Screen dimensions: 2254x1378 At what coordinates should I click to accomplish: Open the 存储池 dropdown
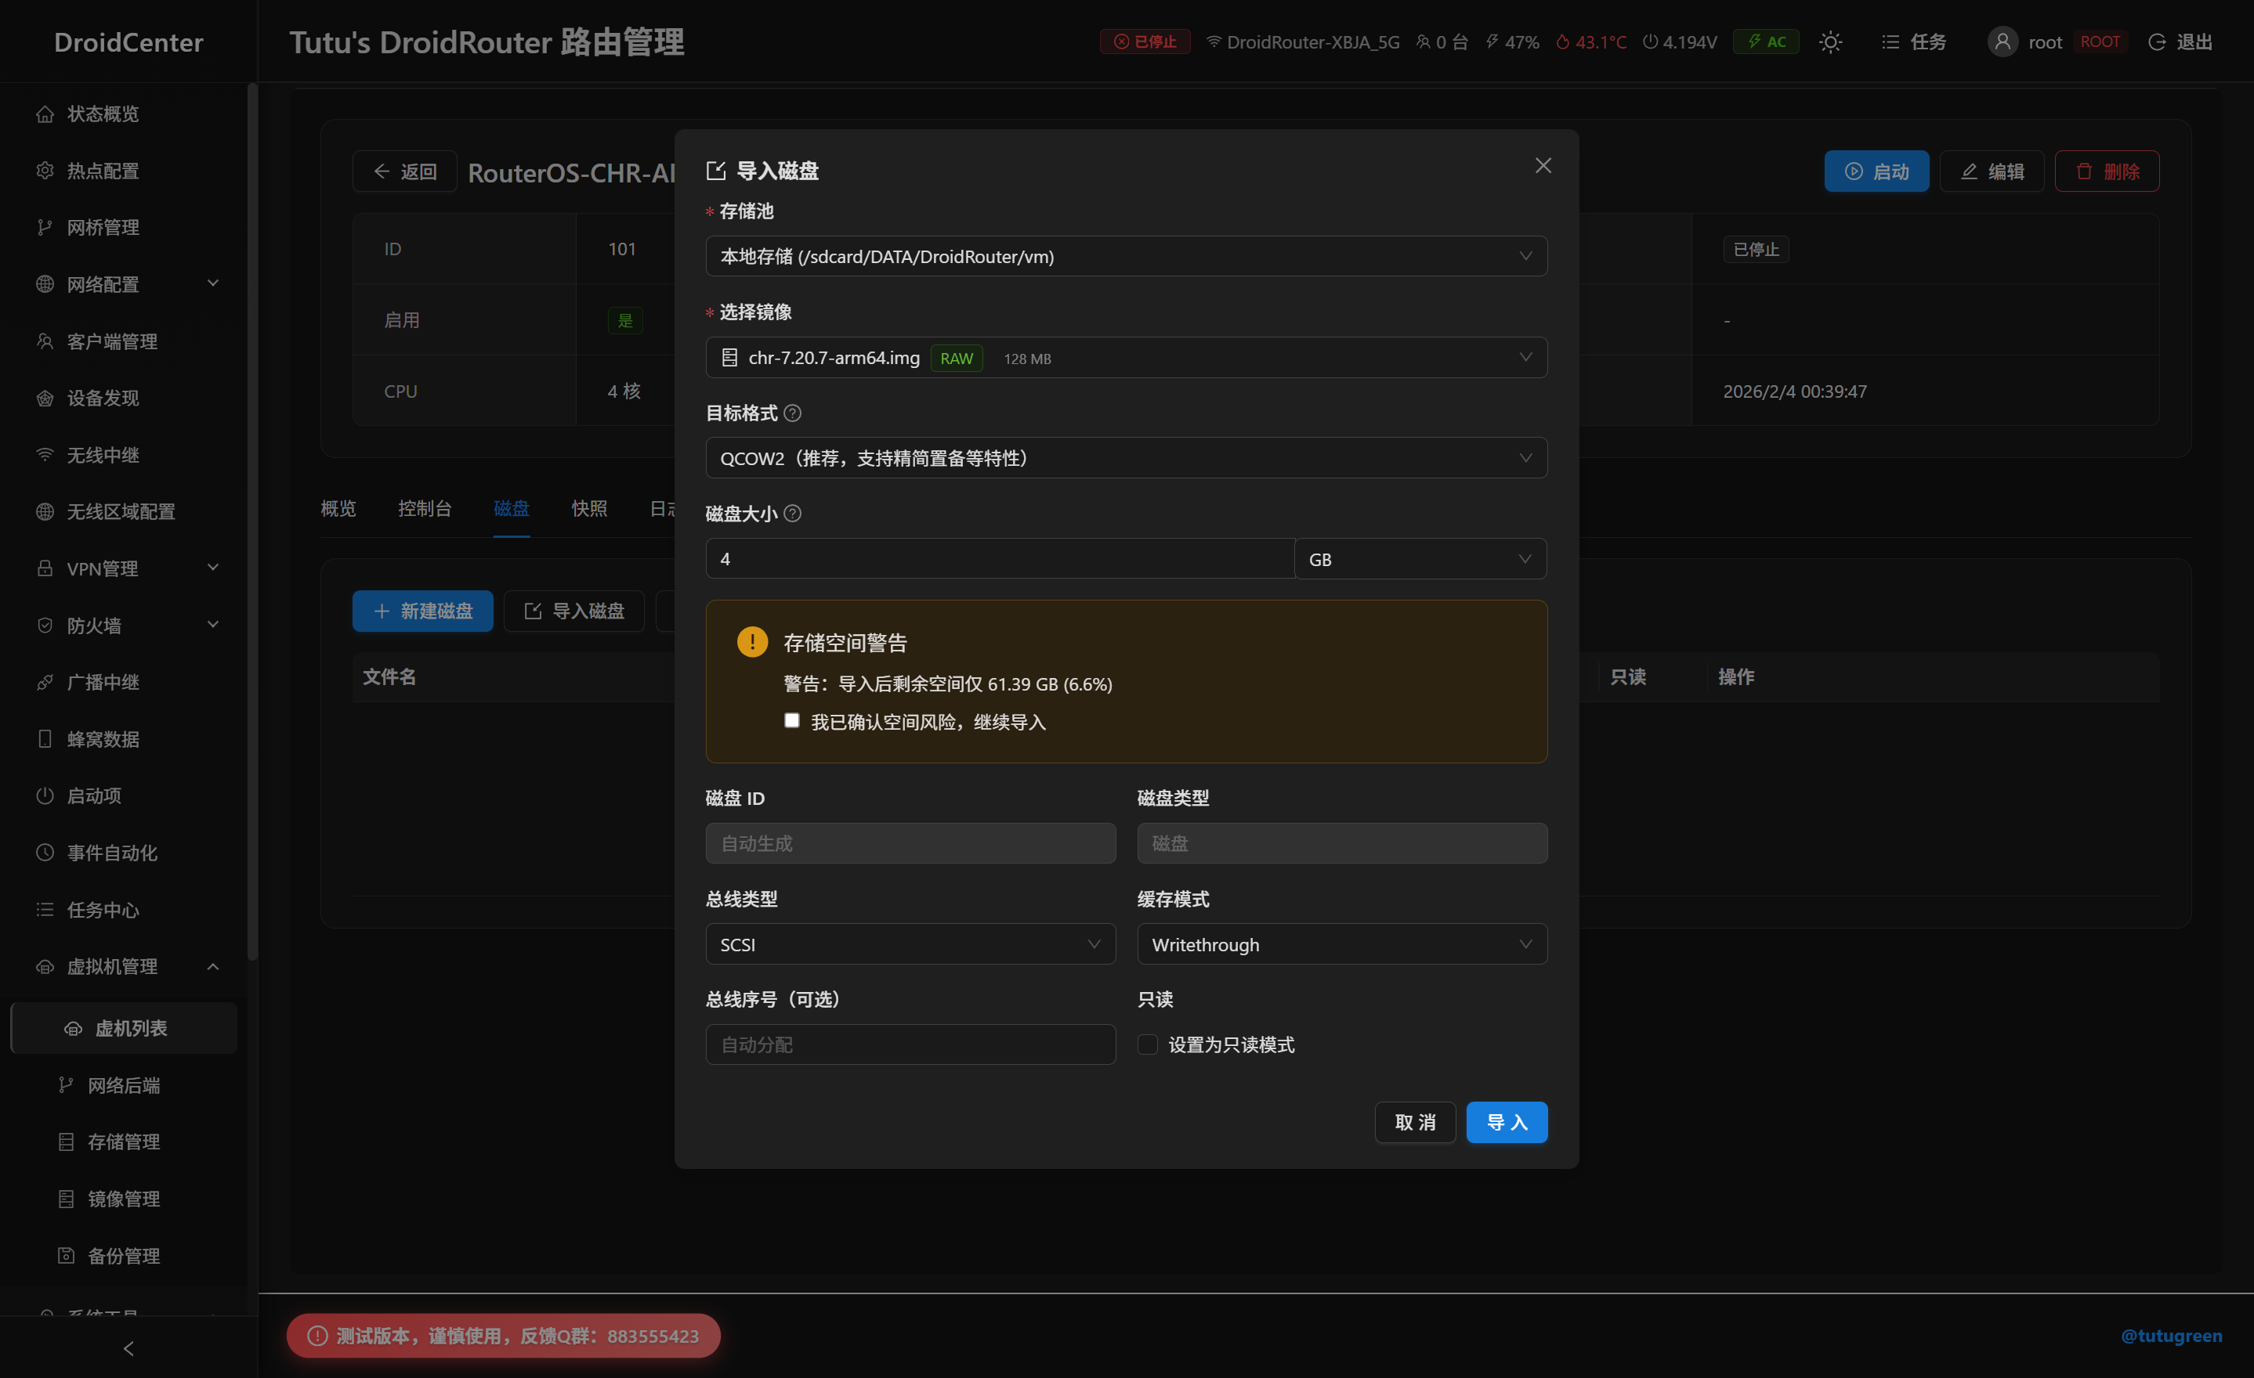tap(1125, 257)
